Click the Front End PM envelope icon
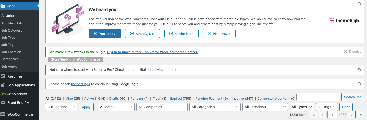The height and width of the screenshot is (120, 367). (3, 103)
